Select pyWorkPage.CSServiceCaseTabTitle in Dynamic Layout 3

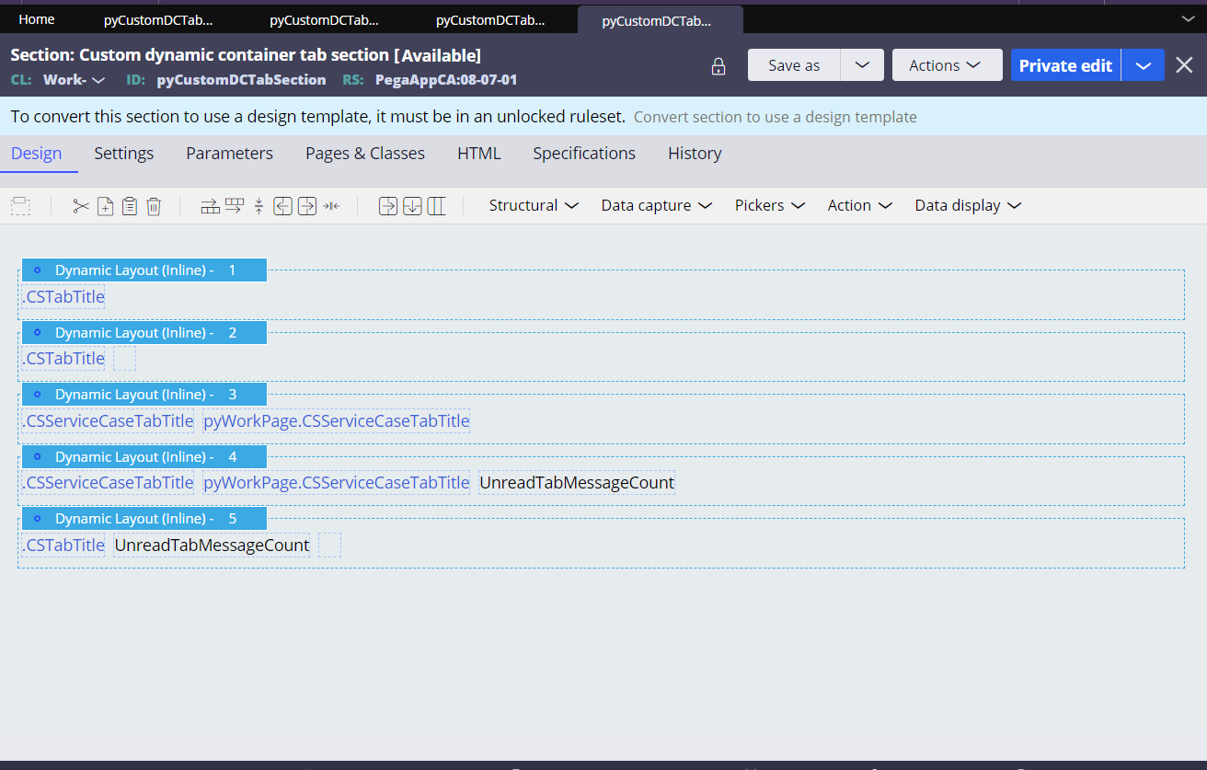tap(337, 420)
